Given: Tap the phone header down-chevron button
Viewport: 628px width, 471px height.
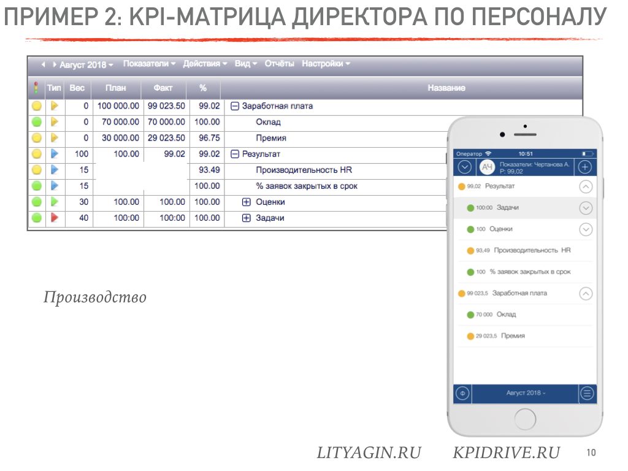Looking at the screenshot, I should (x=465, y=167).
